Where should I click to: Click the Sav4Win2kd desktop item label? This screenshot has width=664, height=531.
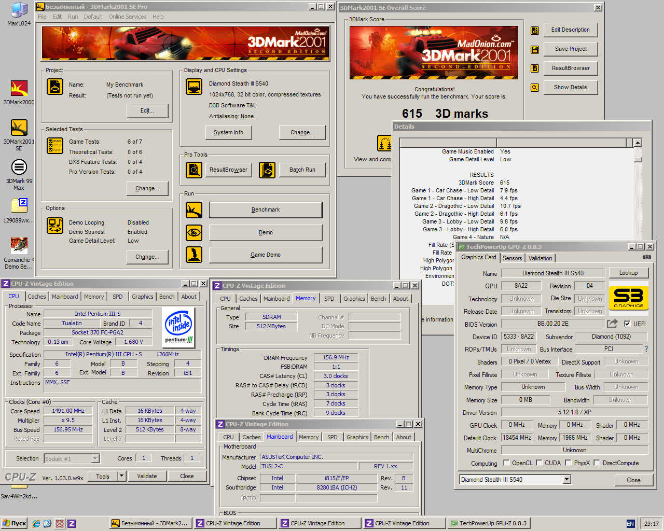click(19, 496)
